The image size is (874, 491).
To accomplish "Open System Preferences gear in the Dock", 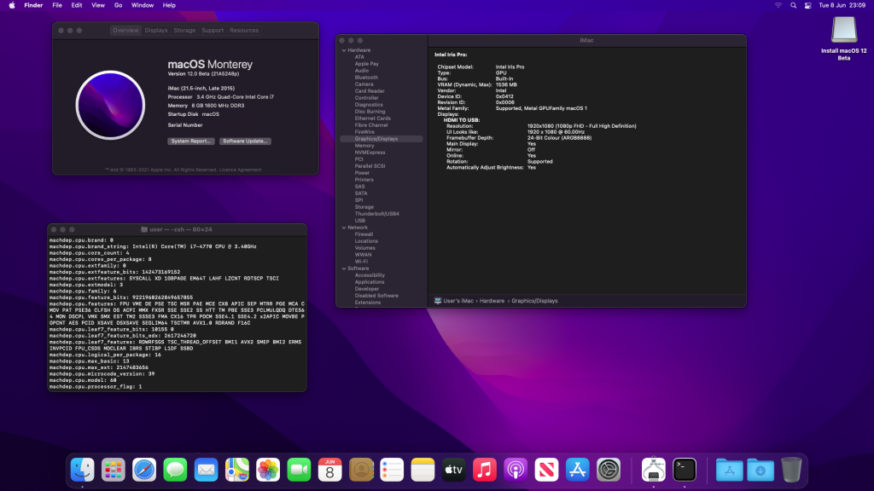I will pyautogui.click(x=609, y=469).
